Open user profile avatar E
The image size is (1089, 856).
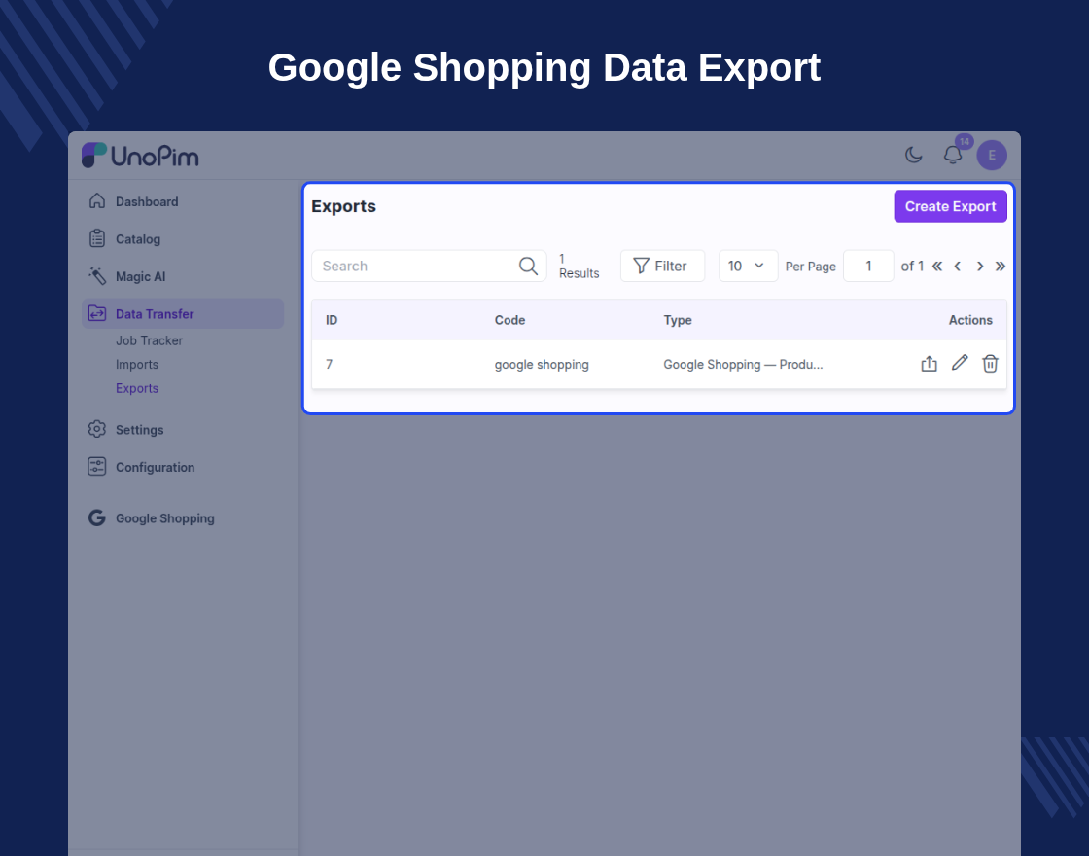tap(992, 155)
